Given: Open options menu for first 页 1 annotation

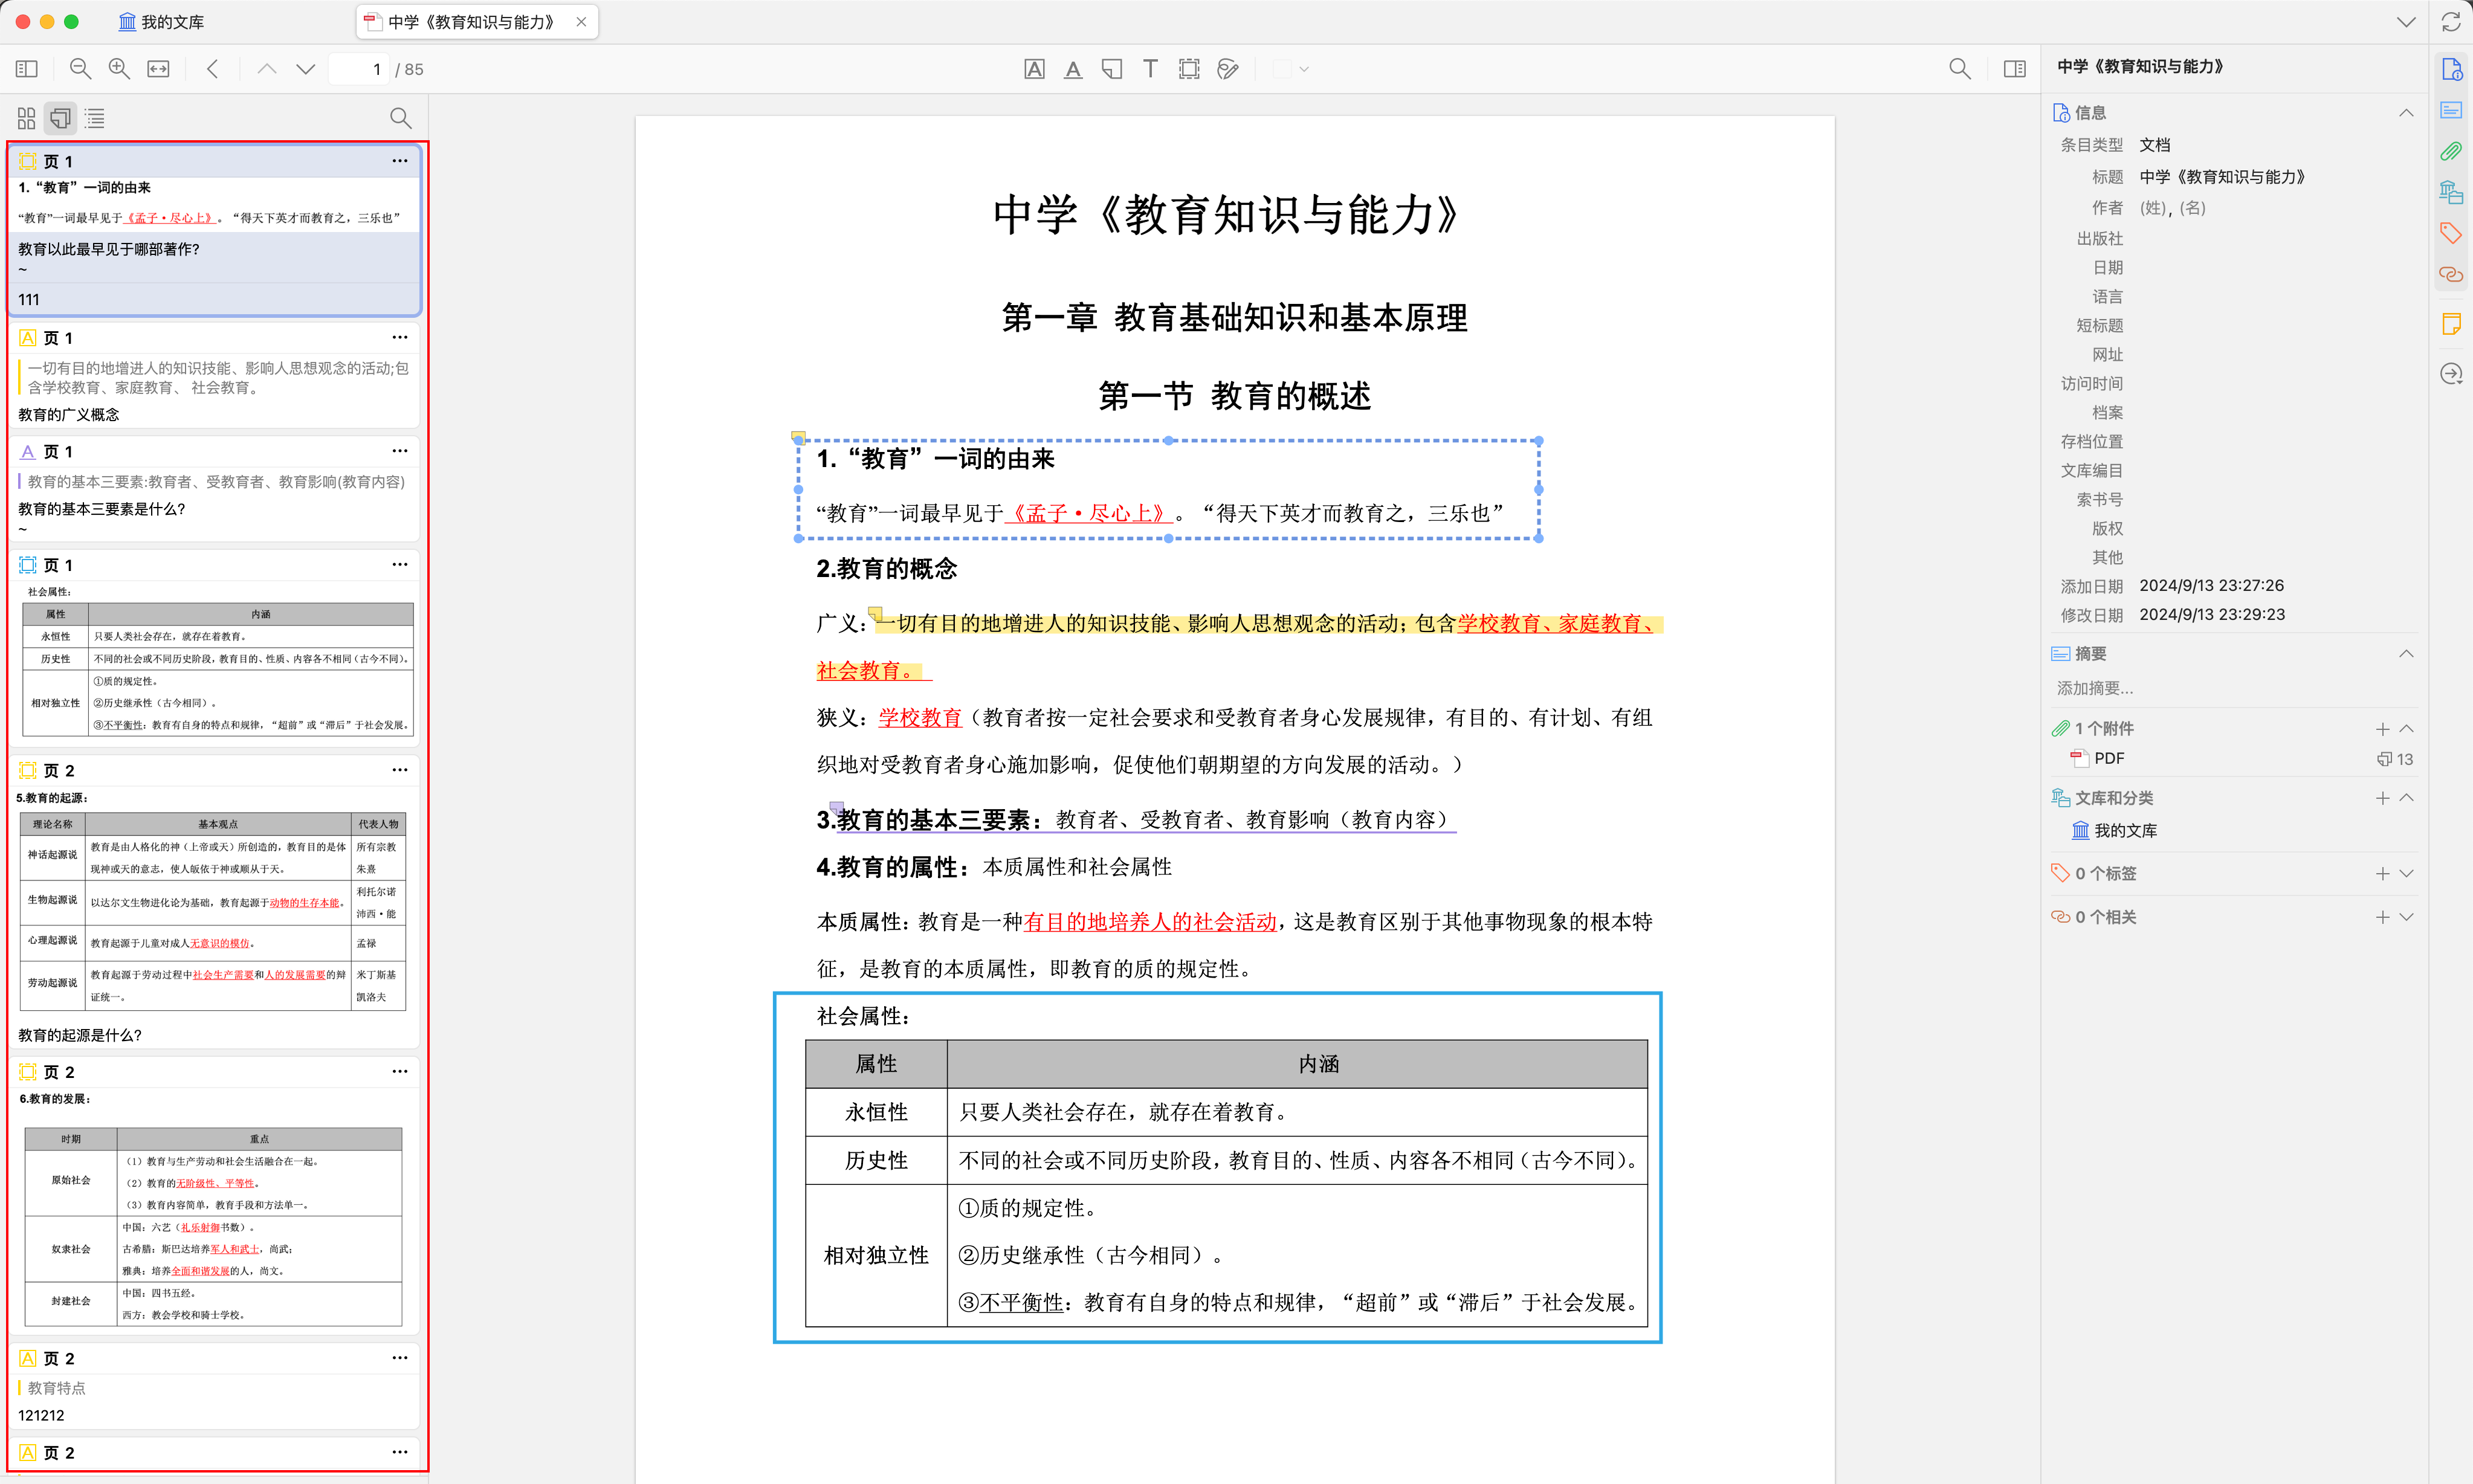Looking at the screenshot, I should (400, 161).
